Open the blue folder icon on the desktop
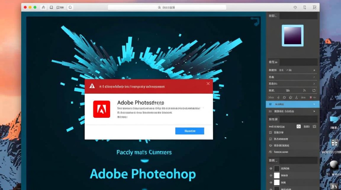This screenshot has height=190, width=341. click(334, 120)
